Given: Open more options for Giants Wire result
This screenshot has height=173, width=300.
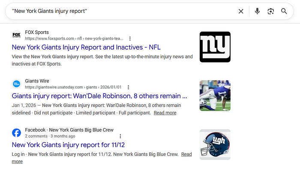Looking at the screenshot, I should pyautogui.click(x=129, y=87).
